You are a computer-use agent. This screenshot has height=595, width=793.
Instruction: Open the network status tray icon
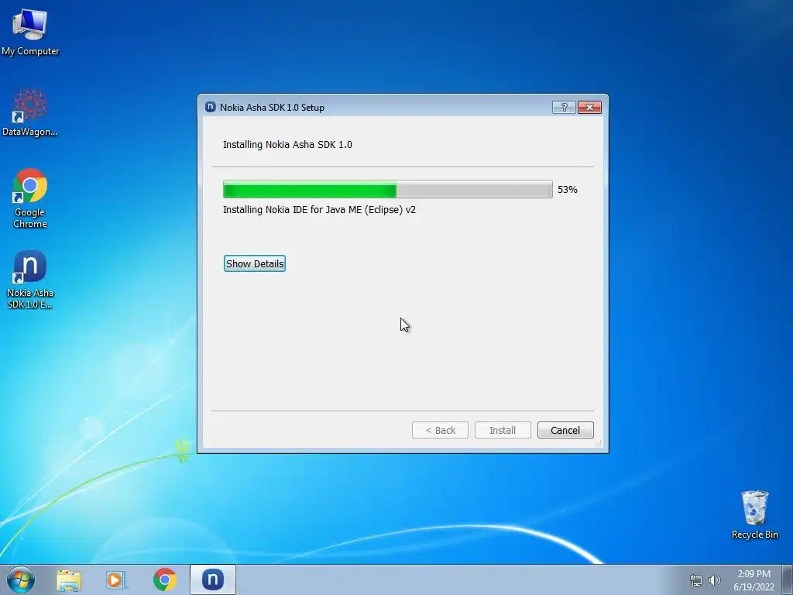(696, 580)
